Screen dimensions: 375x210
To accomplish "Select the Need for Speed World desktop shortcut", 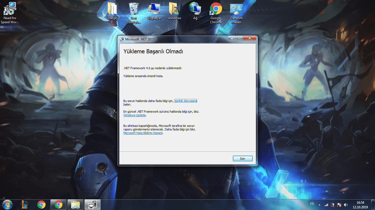I will coord(10,13).
